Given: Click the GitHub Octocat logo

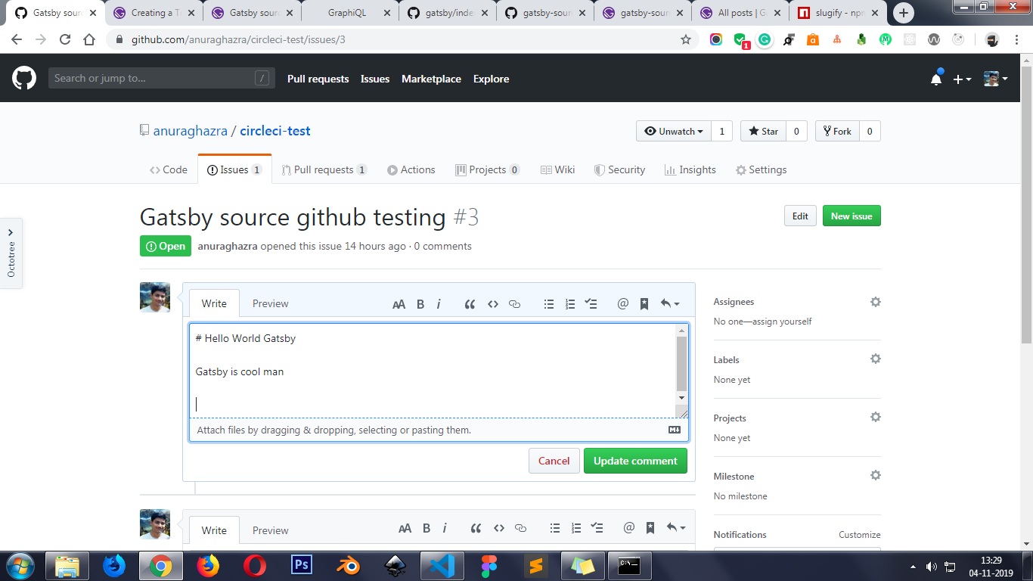Looking at the screenshot, I should (24, 78).
